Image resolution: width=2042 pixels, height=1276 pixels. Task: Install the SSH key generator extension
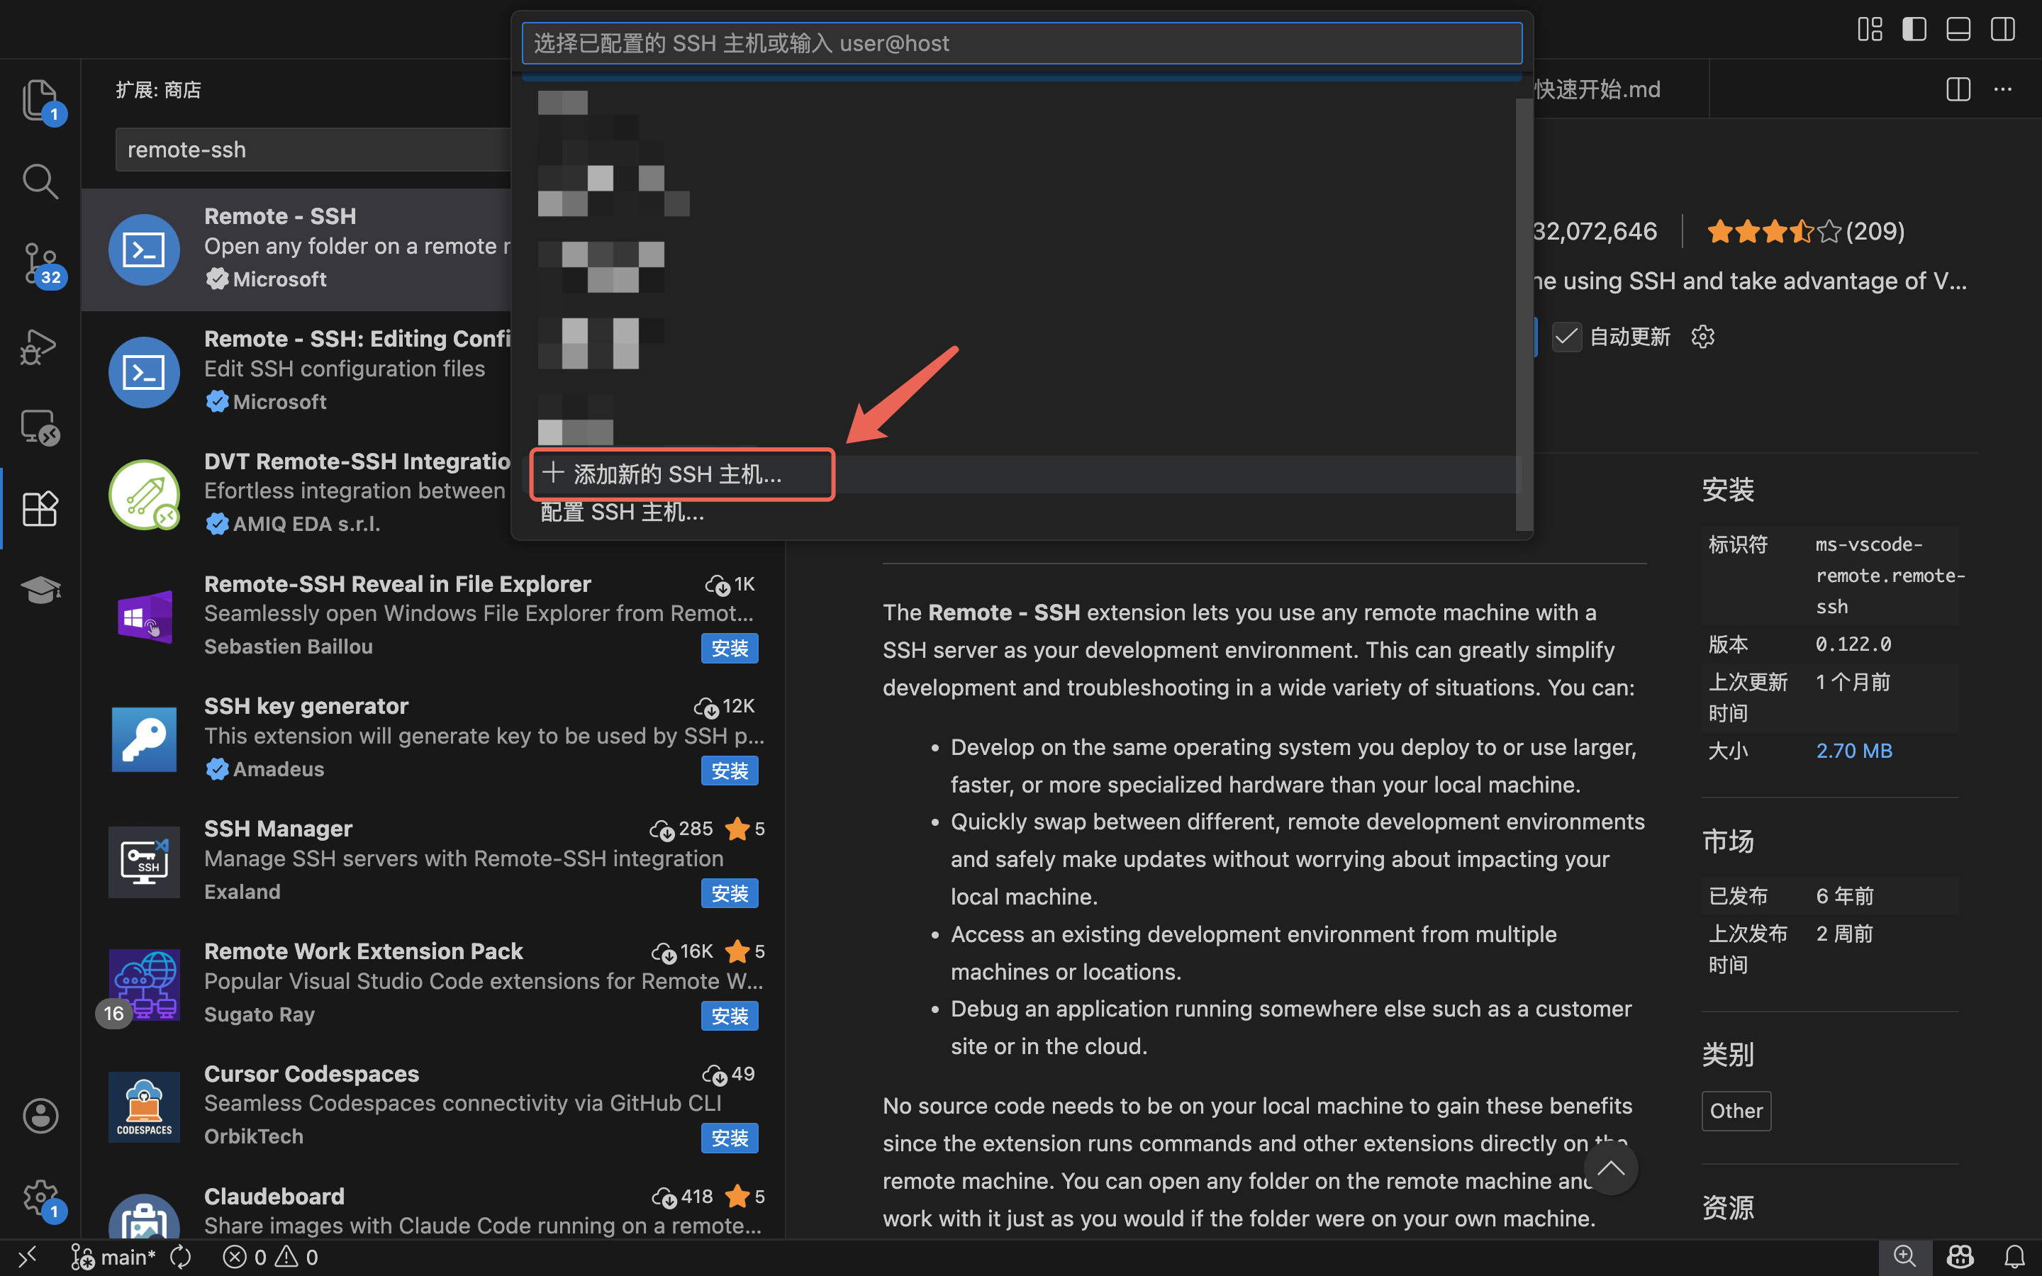(x=729, y=771)
